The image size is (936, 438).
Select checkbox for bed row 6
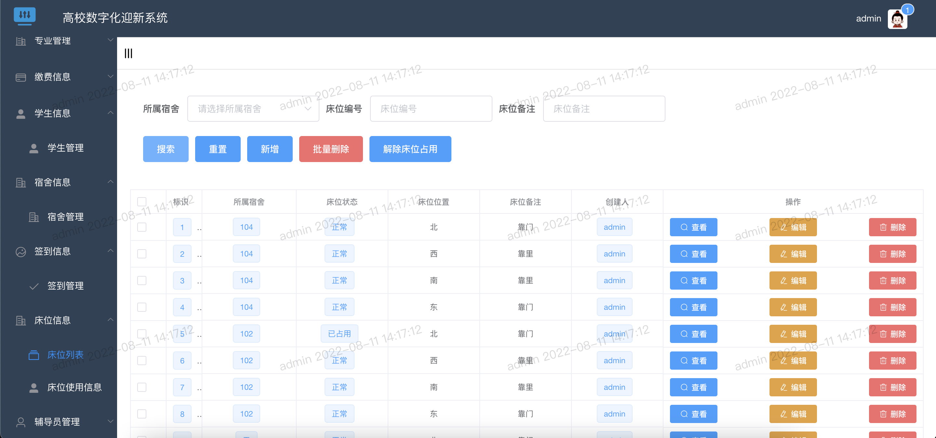click(x=142, y=361)
